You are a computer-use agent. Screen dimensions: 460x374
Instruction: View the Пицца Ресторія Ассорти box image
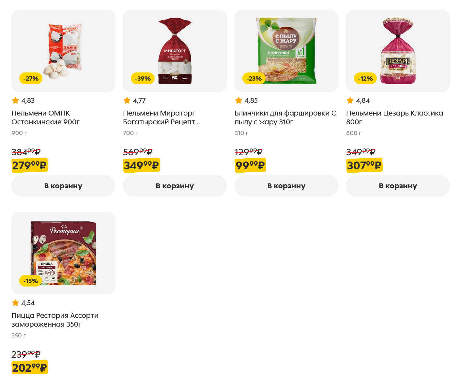pyautogui.click(x=63, y=253)
